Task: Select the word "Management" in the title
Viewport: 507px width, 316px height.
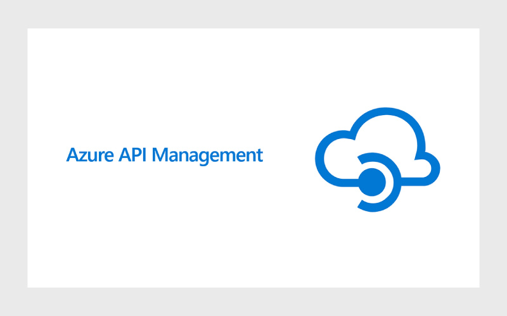Action: tap(207, 155)
